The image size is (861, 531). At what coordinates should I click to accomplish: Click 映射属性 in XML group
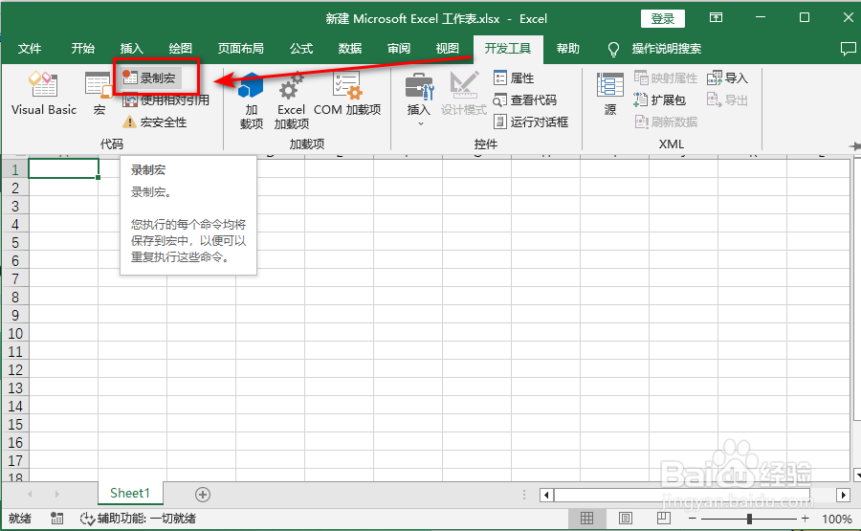[666, 77]
